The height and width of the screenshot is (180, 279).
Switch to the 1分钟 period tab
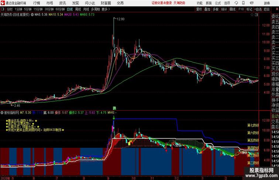pyautogui.click(x=18, y=9)
